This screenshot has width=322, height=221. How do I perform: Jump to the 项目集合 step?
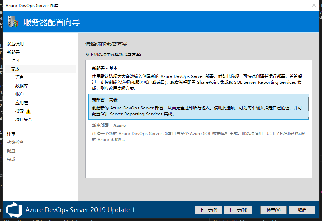24,120
